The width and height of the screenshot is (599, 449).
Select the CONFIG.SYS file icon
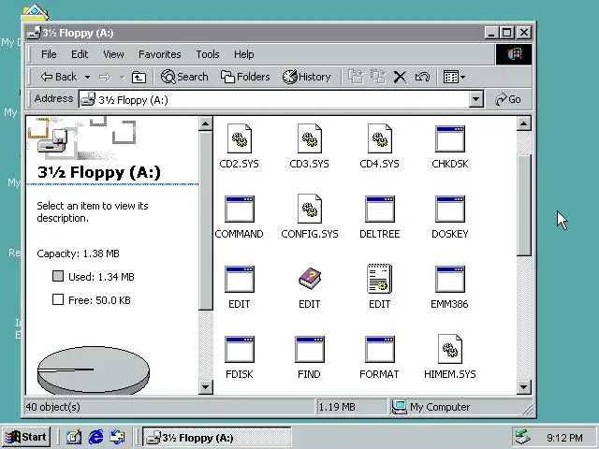pyautogui.click(x=310, y=210)
